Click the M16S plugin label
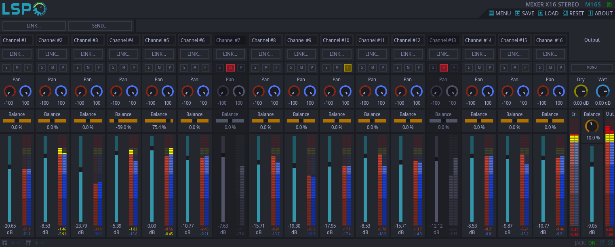 593,5
